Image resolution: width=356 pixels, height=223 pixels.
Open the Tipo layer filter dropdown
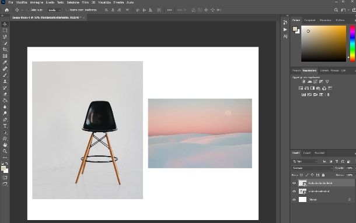(x=305, y=161)
